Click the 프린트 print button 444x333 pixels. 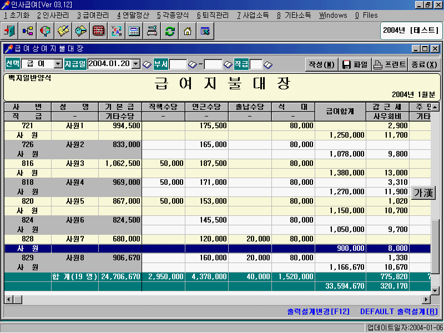(389, 64)
